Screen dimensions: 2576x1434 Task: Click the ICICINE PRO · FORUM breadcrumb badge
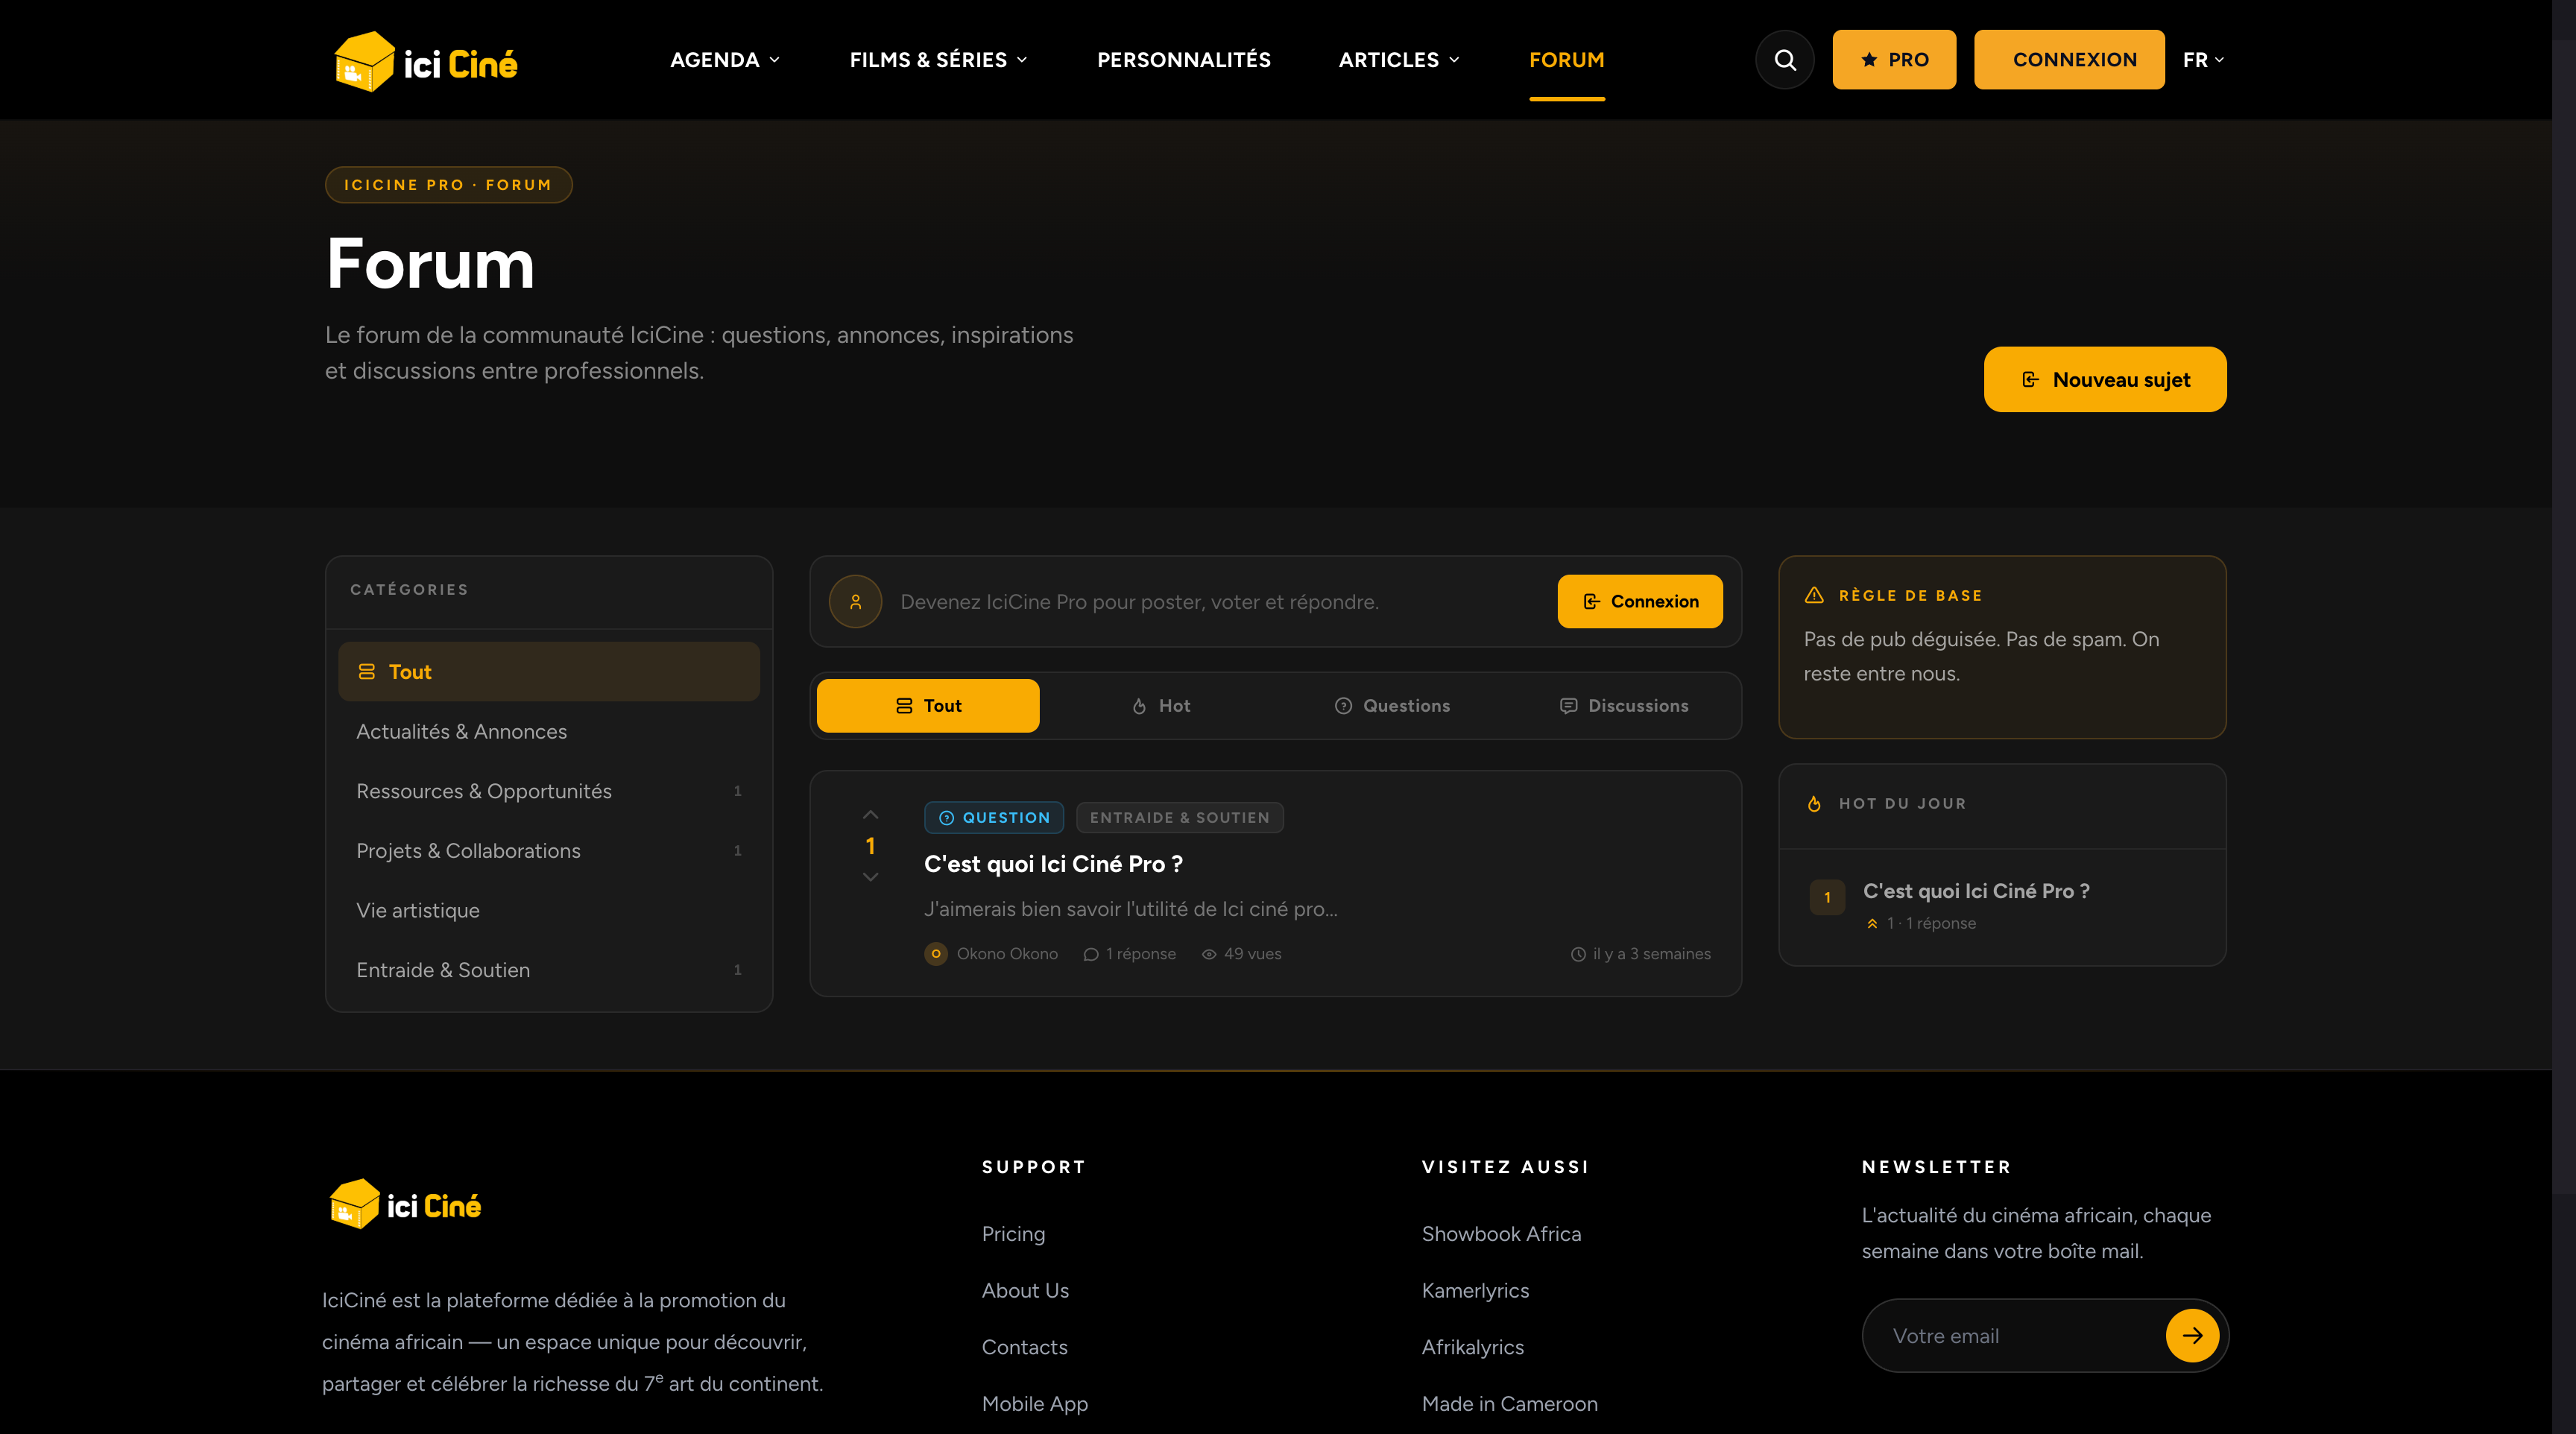[448, 185]
